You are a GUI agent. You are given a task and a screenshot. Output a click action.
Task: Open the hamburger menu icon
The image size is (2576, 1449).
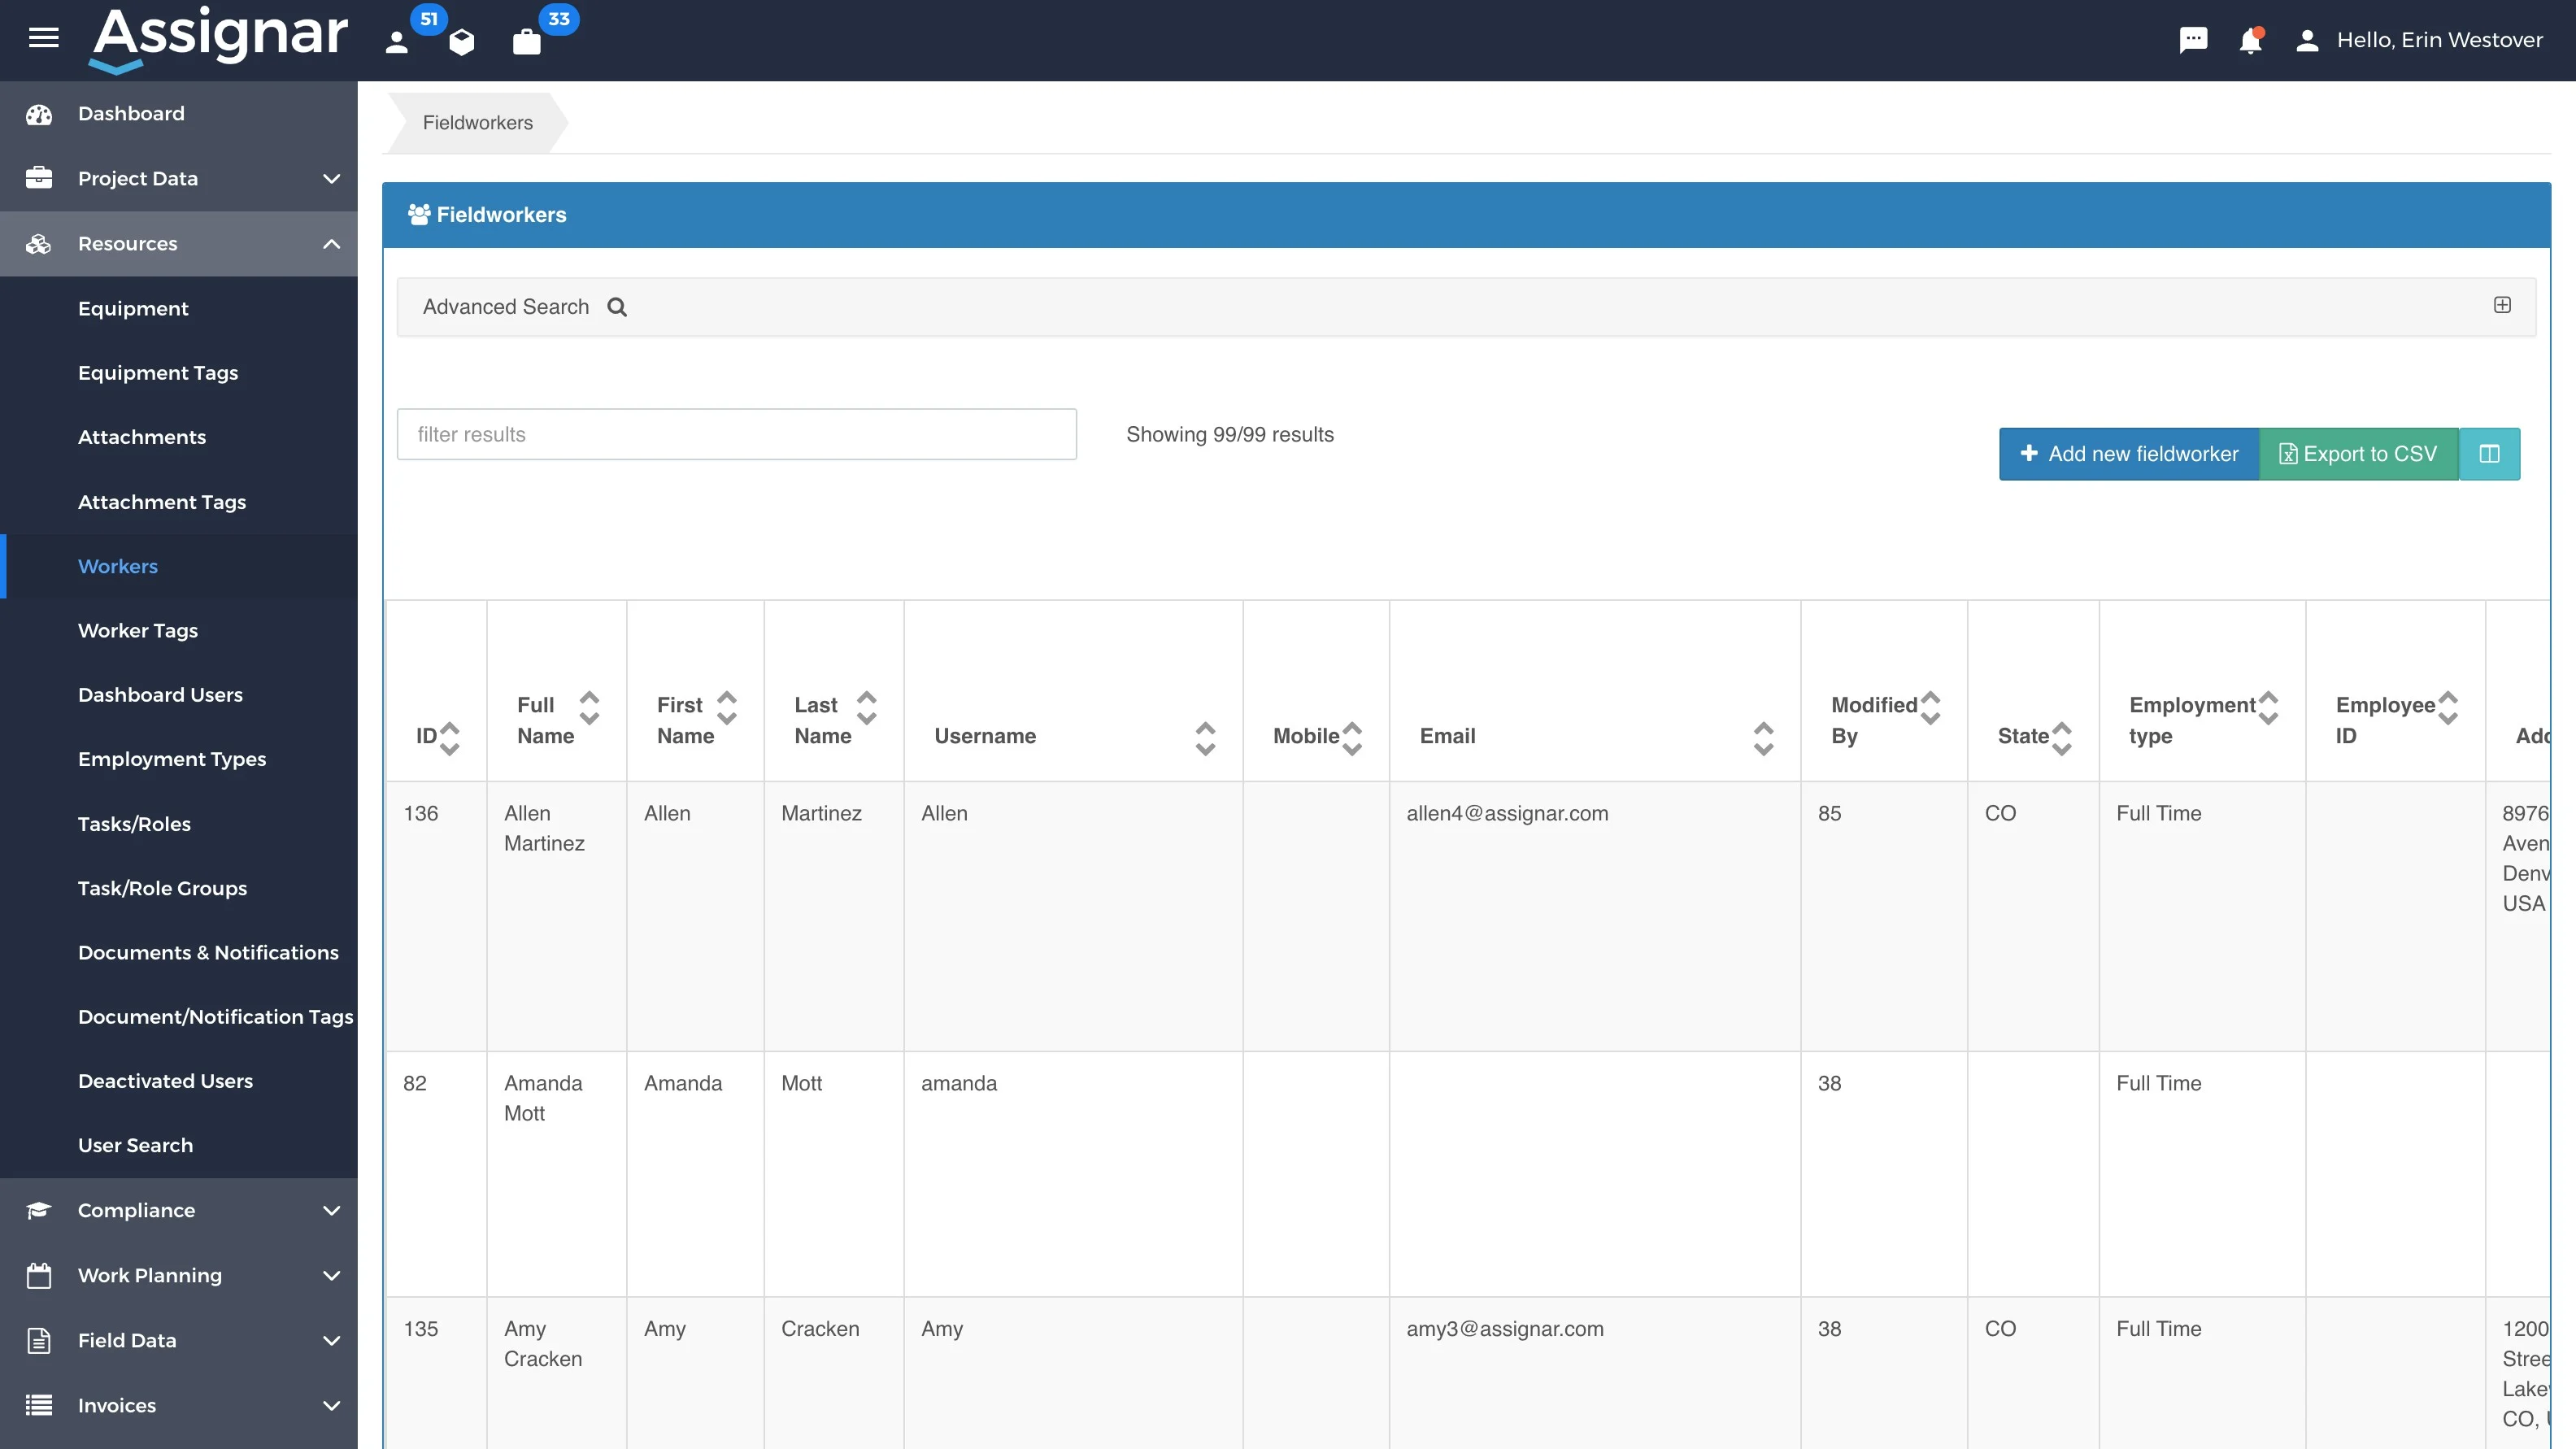tap(43, 39)
